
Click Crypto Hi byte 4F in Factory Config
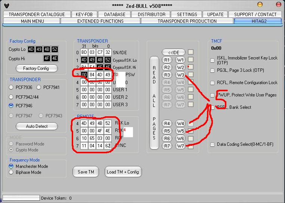pos(47,58)
